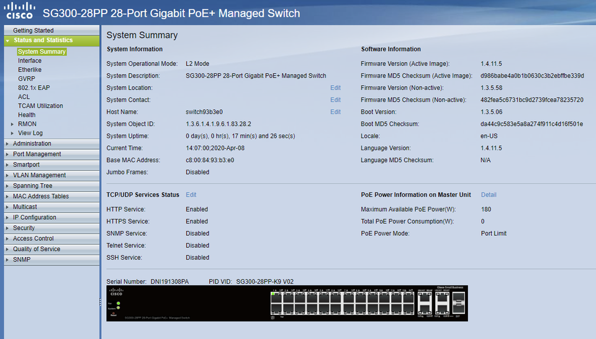Expand the Port Management menu
Viewport: 596px width, 339px height.
[37, 154]
